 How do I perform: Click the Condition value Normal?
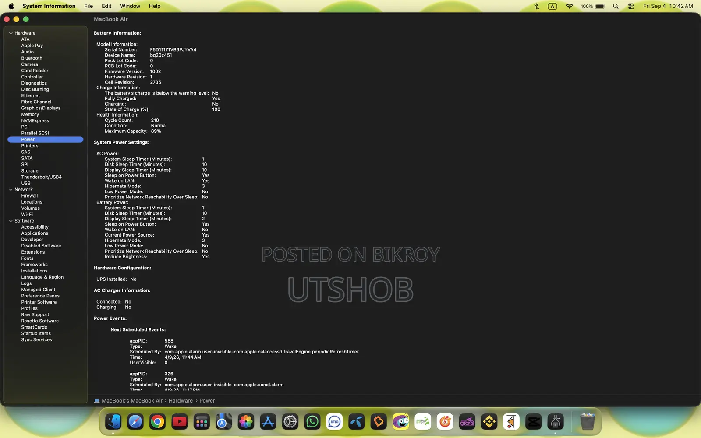point(159,126)
